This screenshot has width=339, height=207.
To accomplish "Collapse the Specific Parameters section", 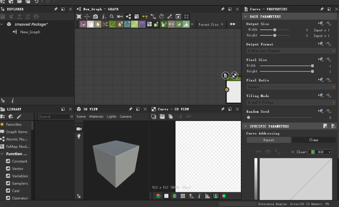I will pyautogui.click(x=245, y=126).
